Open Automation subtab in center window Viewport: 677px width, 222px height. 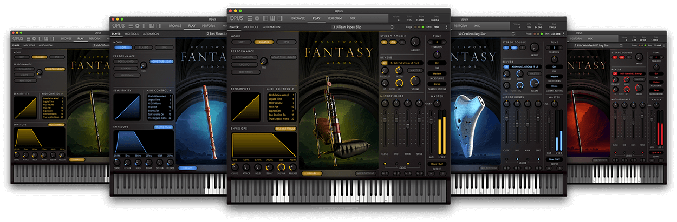271,26
